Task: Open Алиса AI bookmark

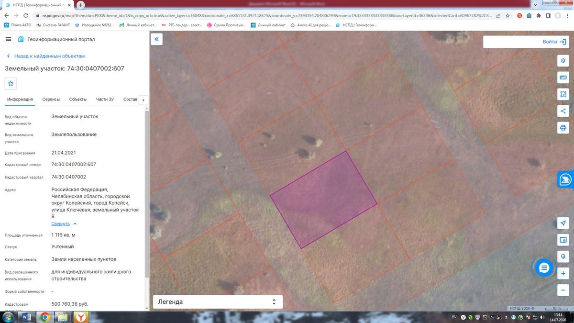Action: tap(310, 25)
